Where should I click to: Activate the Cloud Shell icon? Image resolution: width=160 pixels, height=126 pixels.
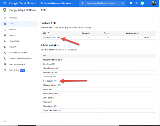click(130, 3)
